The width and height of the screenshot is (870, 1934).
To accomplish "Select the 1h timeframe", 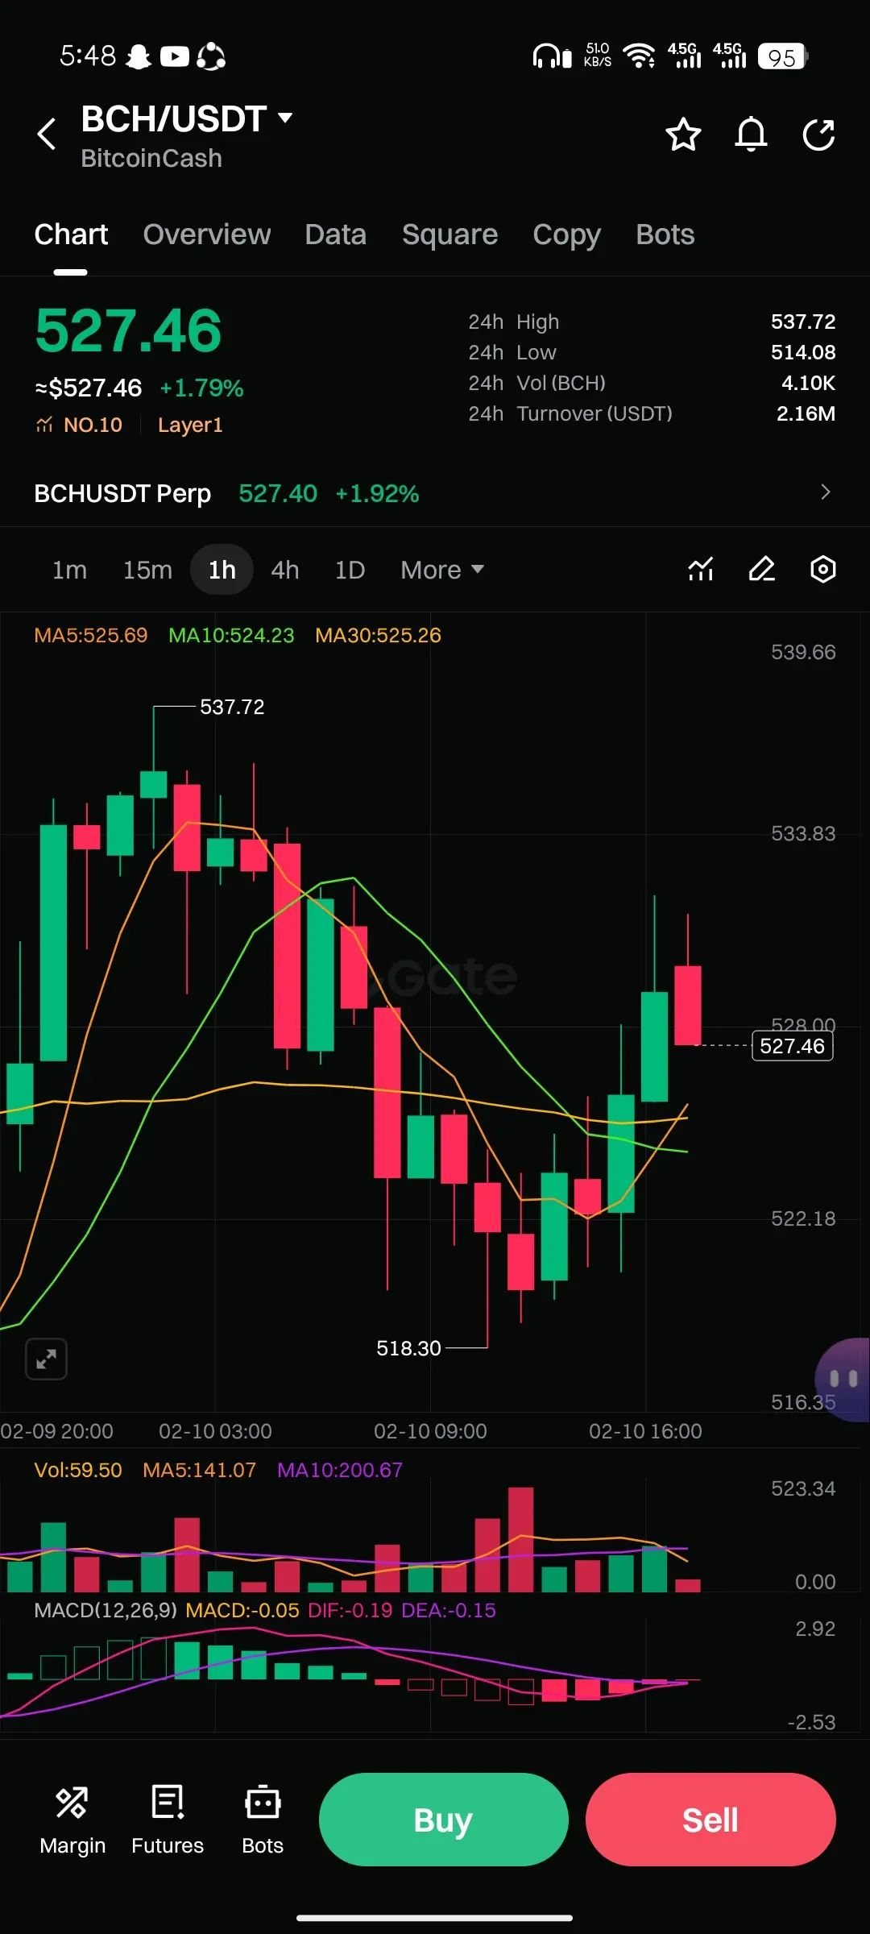I will (x=222, y=570).
